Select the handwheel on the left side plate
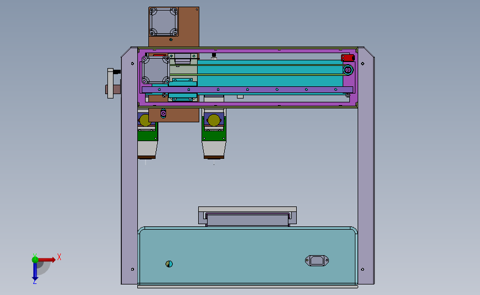Screen dimensions: 480x295 click(x=110, y=83)
